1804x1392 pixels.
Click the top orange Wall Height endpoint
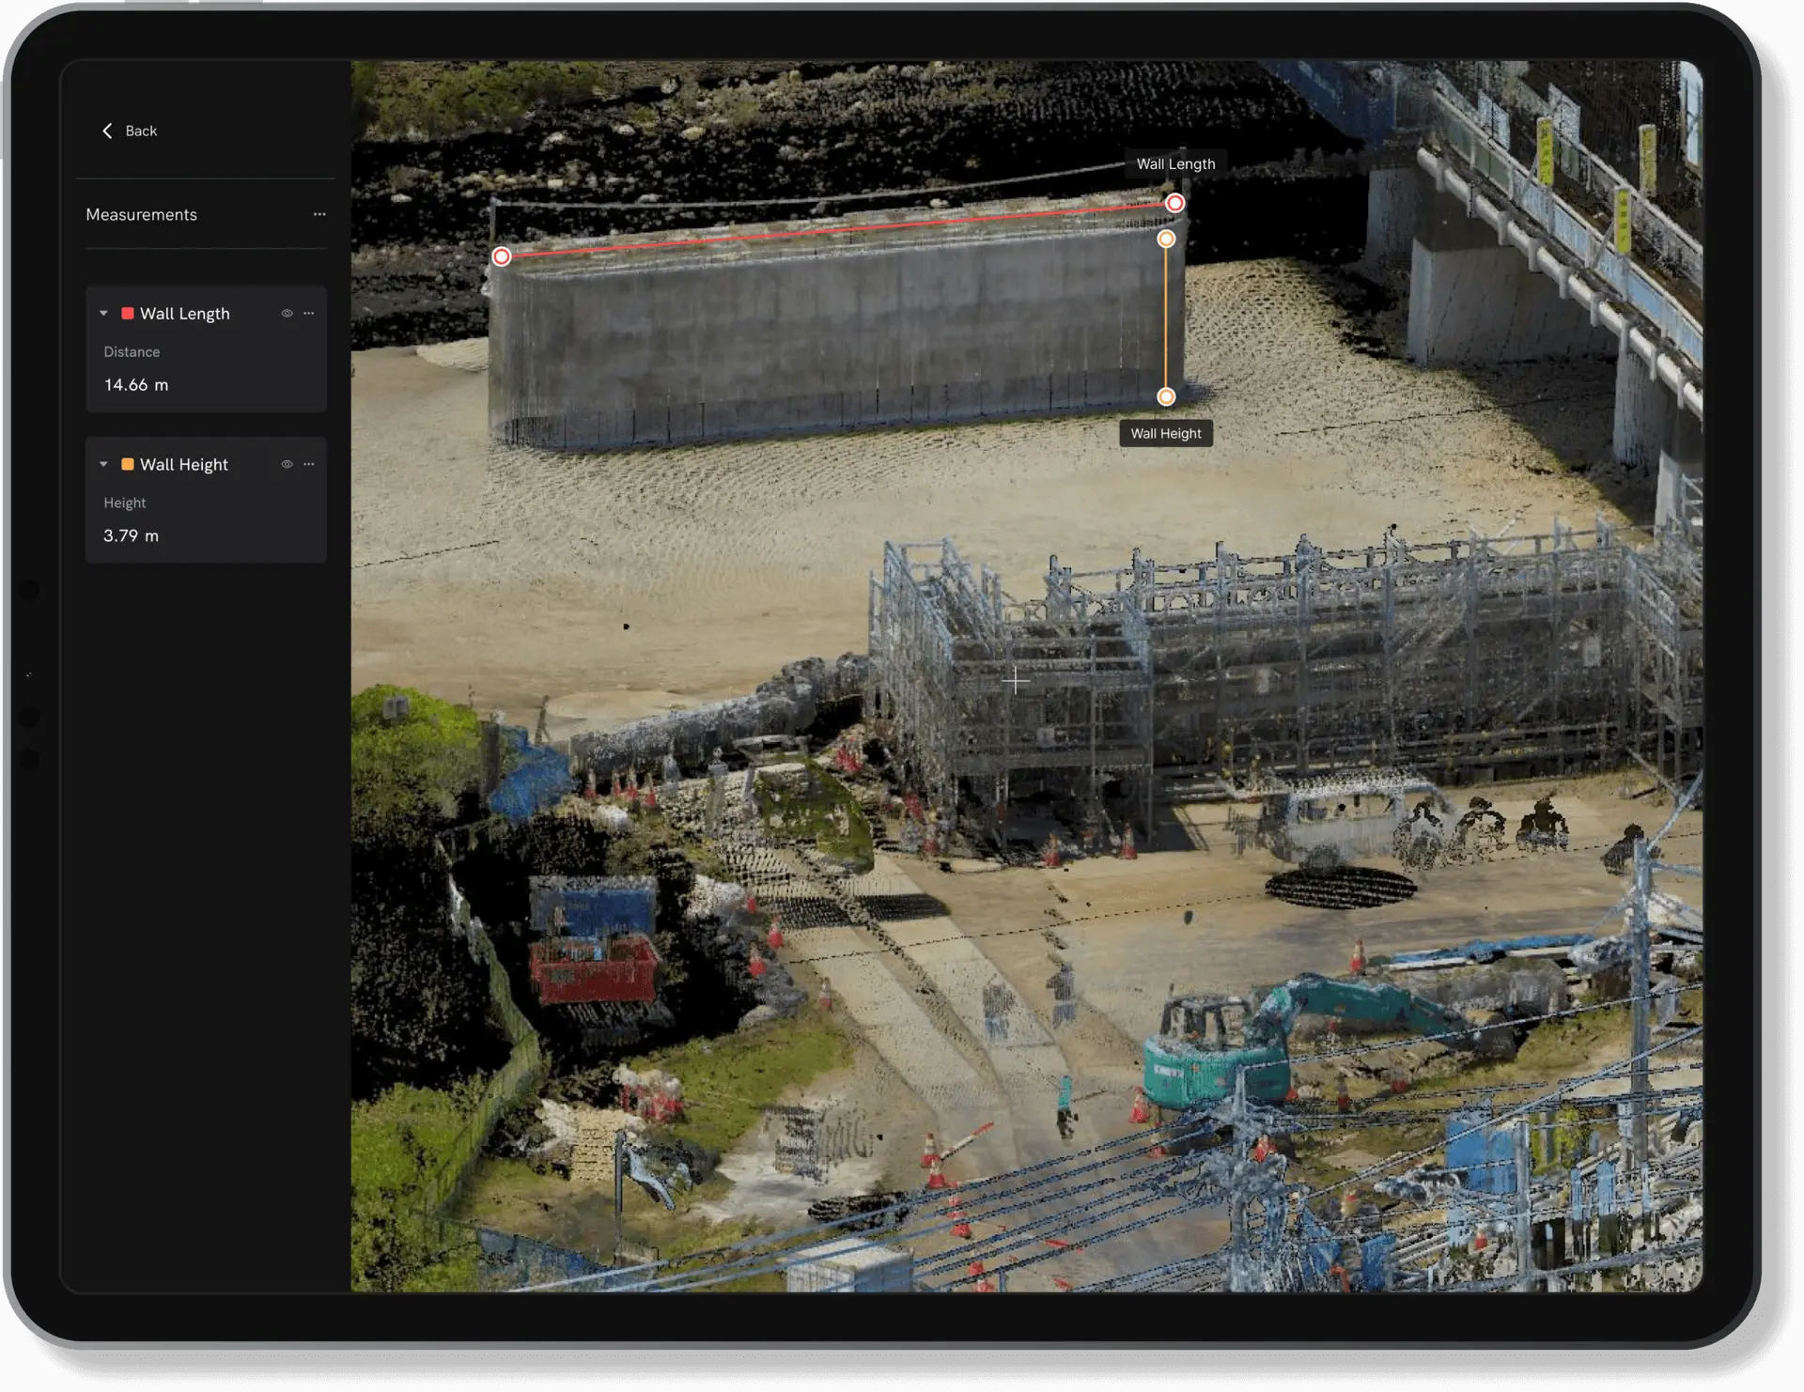[x=1166, y=240]
